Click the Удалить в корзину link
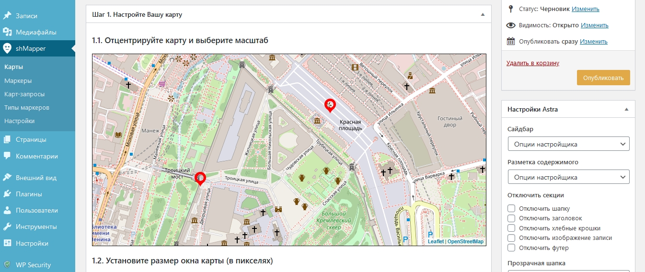The height and width of the screenshot is (272, 645). pos(532,63)
